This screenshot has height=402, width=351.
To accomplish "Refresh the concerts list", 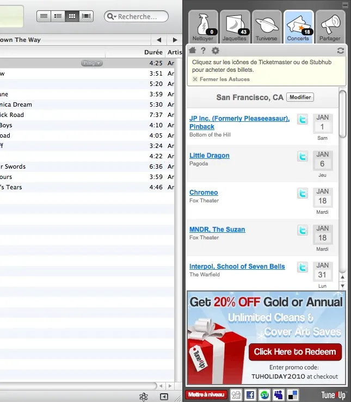I will [x=341, y=51].
